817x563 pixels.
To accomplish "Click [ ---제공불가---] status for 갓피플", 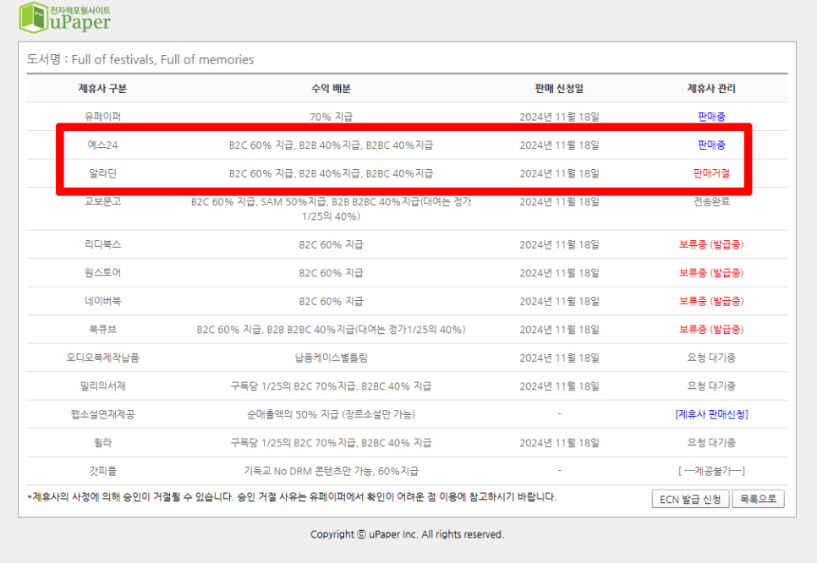I will (711, 471).
